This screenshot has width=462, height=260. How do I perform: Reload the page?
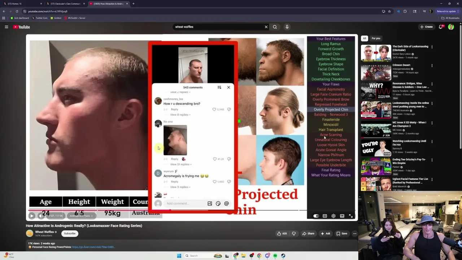pos(17,11)
